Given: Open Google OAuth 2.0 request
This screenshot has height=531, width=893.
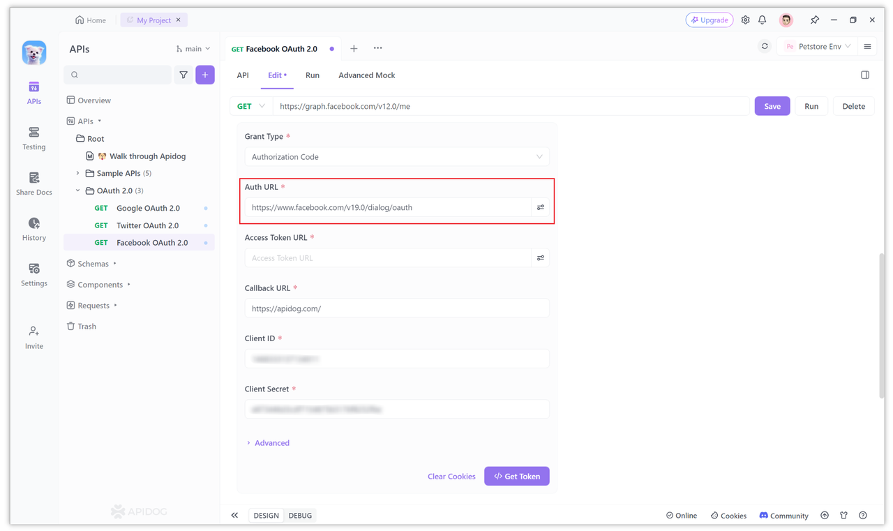Looking at the screenshot, I should (x=139, y=208).
